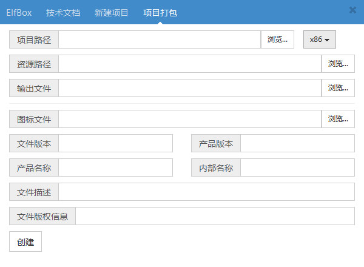The image size is (364, 267).
Task: Click the 产品名称 input field
Action: point(115,167)
